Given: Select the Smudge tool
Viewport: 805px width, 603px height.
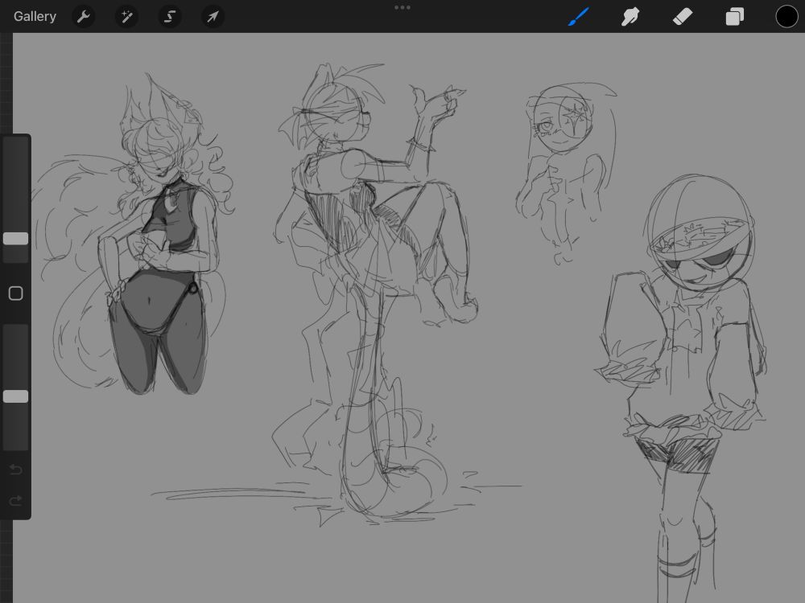Looking at the screenshot, I should (x=630, y=16).
